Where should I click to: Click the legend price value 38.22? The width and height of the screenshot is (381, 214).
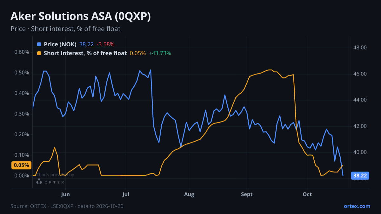click(86, 44)
